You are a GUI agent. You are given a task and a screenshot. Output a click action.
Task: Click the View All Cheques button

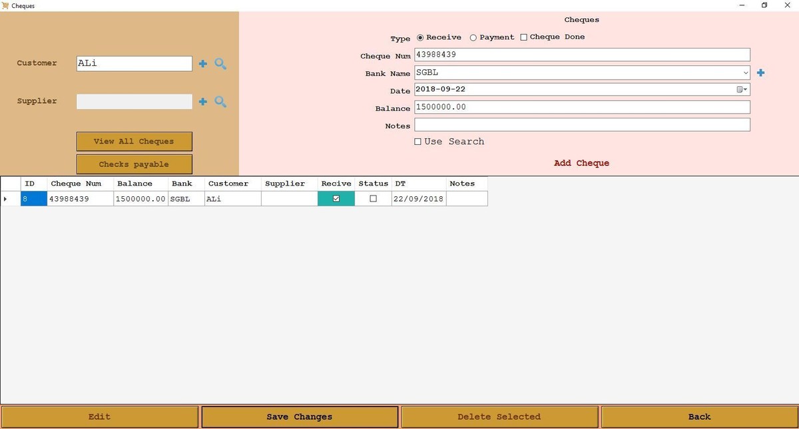point(134,141)
